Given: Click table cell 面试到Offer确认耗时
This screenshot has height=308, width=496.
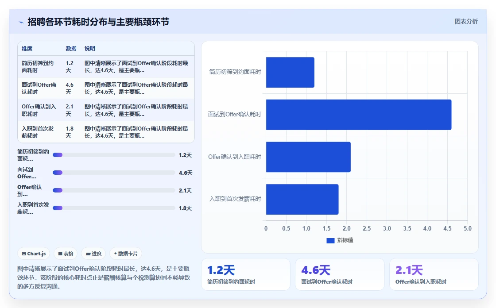Looking at the screenshot, I should tap(39, 89).
